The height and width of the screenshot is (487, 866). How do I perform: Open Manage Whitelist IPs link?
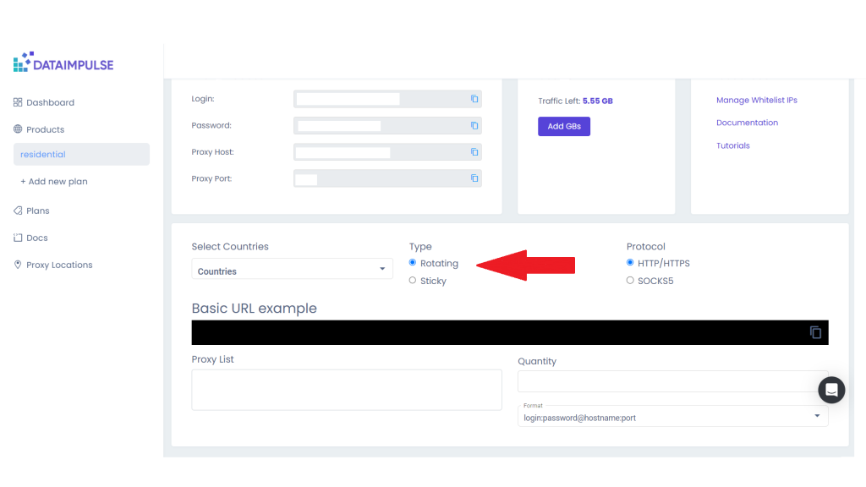tap(757, 100)
